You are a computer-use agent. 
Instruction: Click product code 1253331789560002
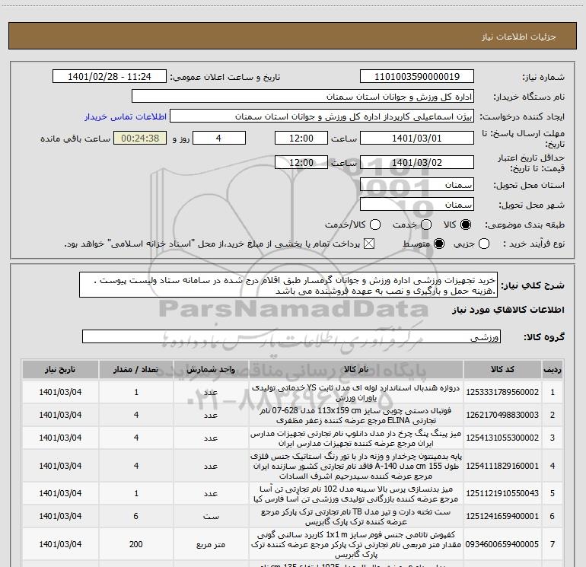coord(502,392)
